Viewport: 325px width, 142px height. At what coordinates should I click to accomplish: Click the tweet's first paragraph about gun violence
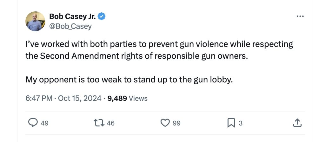(x=159, y=50)
